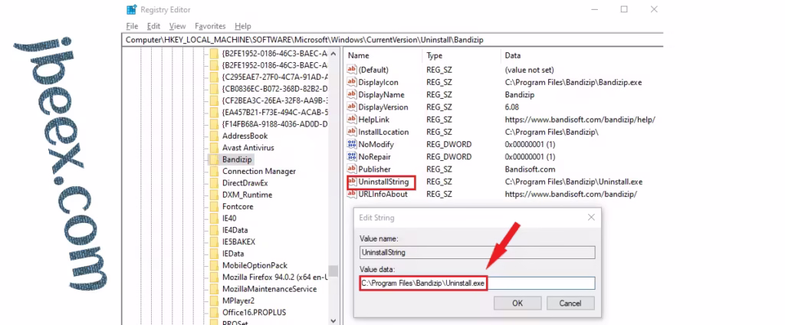This screenshot has height=325, width=785.
Task: Open the View menu
Action: tap(177, 26)
